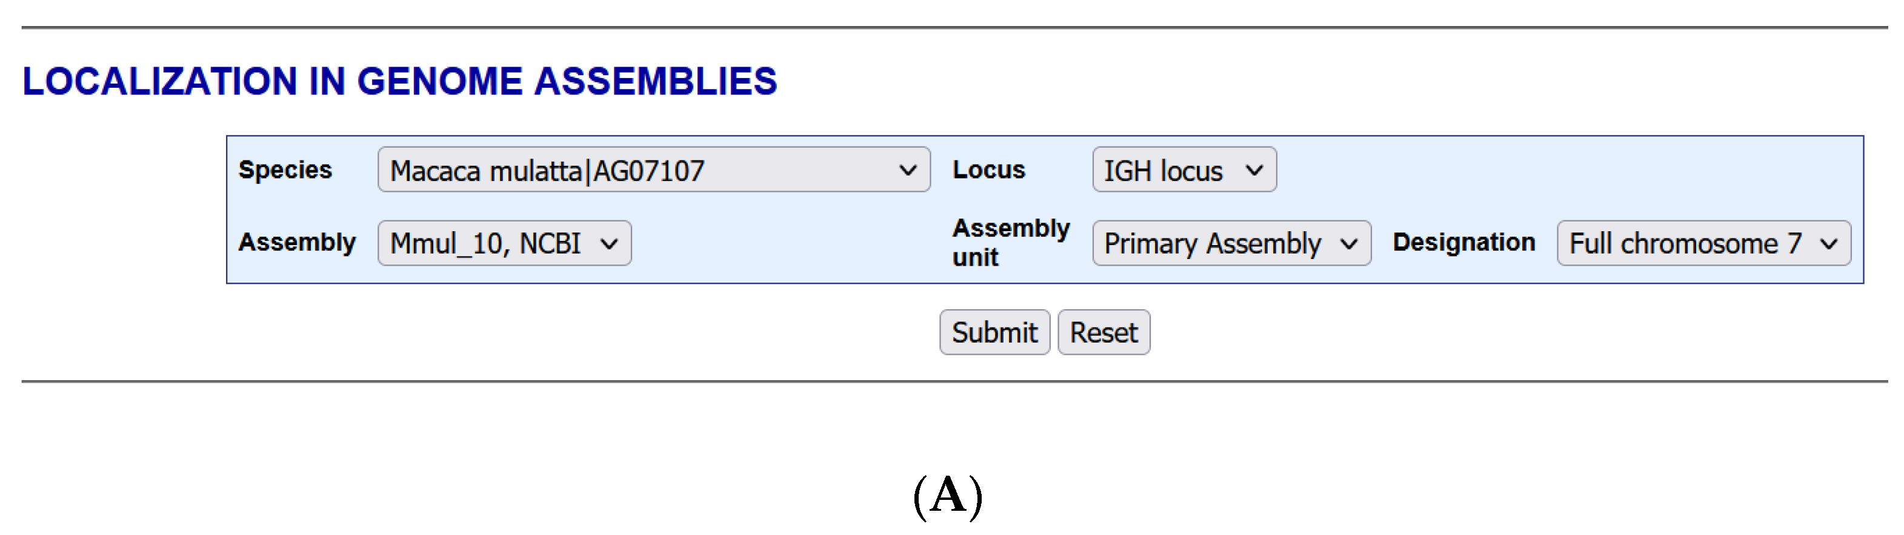Click the Designation field label
Image resolution: width=1904 pixels, height=535 pixels.
[1463, 242]
